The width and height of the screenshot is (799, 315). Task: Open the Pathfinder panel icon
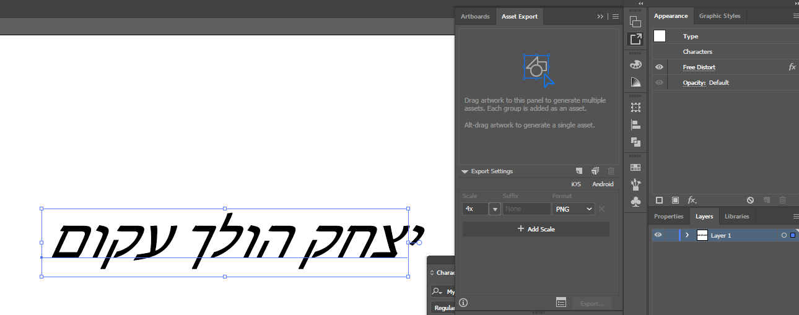[635, 142]
